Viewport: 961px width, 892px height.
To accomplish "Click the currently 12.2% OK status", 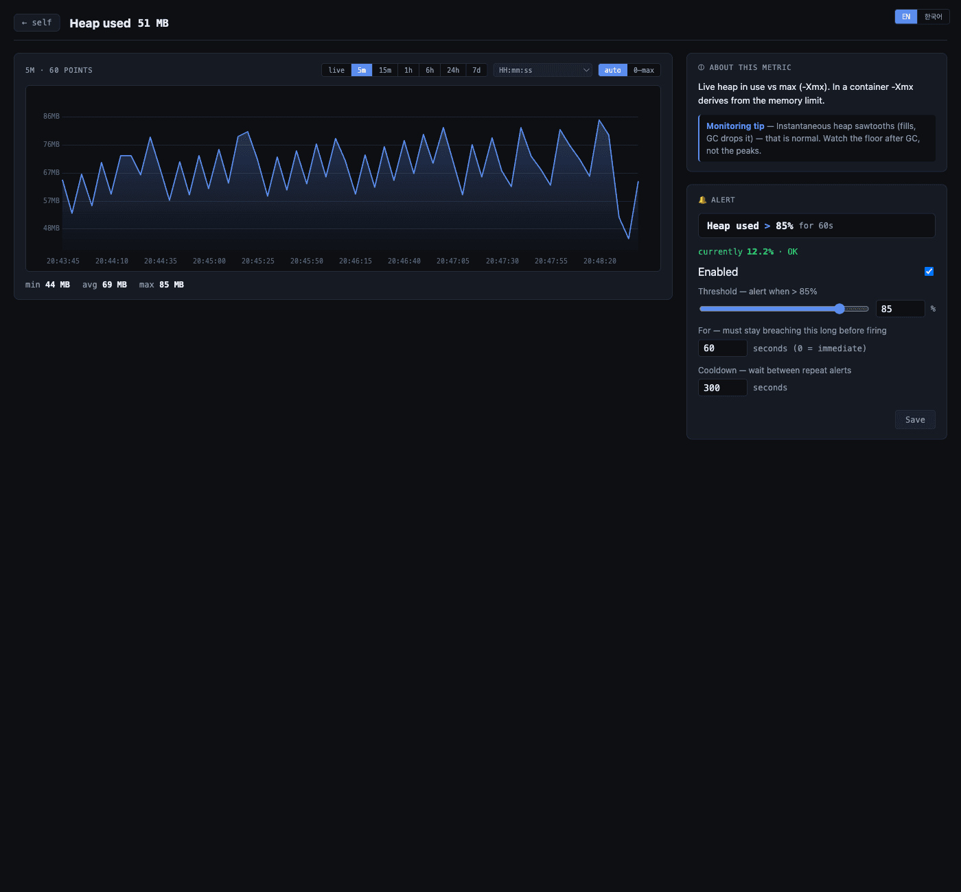I will click(x=748, y=252).
